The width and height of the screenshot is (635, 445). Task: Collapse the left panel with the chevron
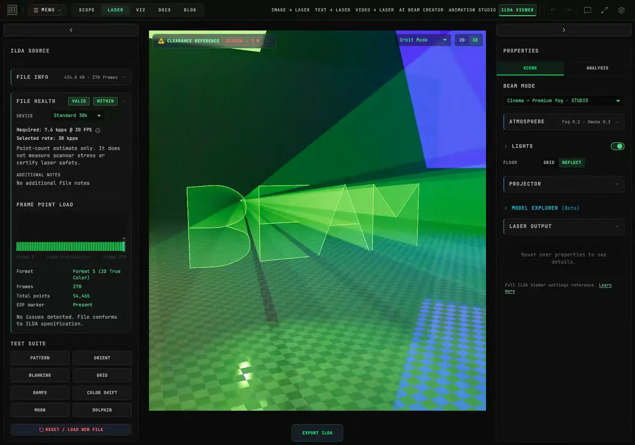point(71,30)
